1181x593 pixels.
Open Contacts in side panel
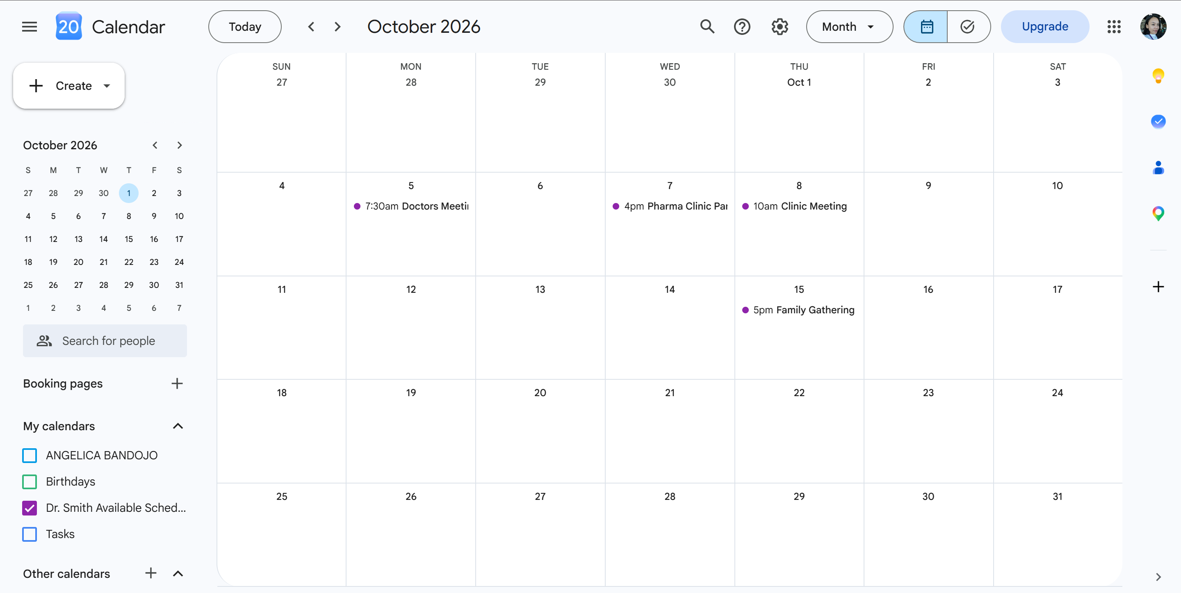pos(1158,167)
